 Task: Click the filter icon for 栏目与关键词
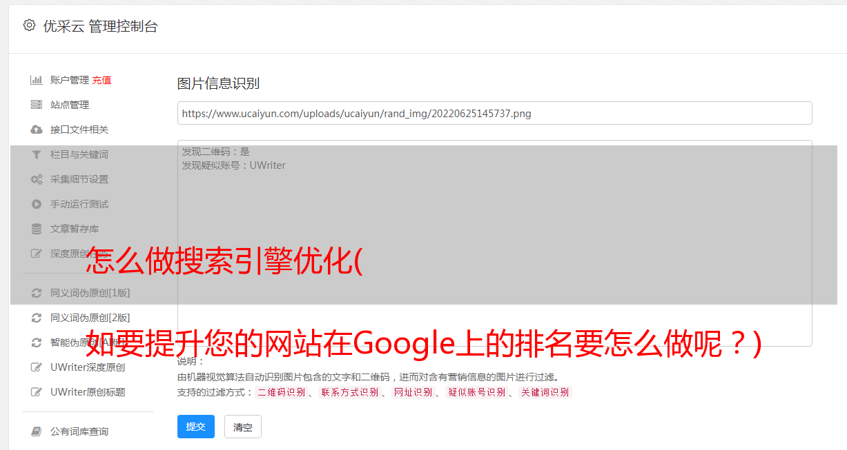[37, 154]
